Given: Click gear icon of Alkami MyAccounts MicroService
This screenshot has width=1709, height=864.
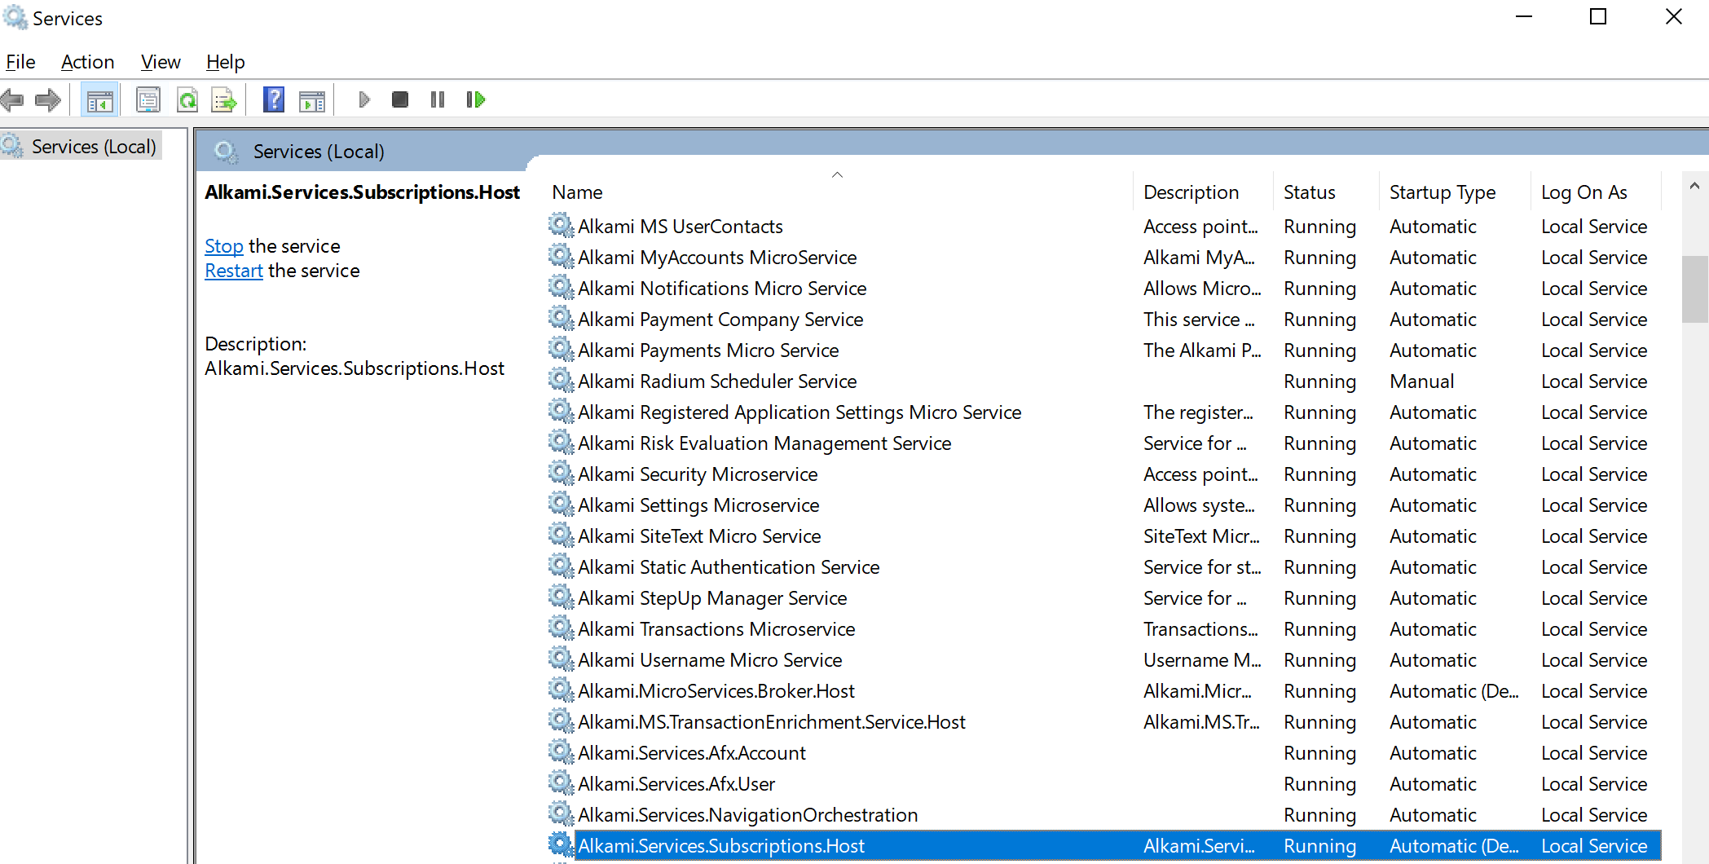Looking at the screenshot, I should [x=561, y=256].
